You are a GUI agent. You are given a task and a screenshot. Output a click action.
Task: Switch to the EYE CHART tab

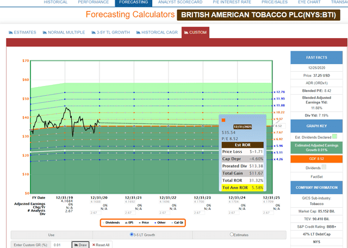[309, 2]
